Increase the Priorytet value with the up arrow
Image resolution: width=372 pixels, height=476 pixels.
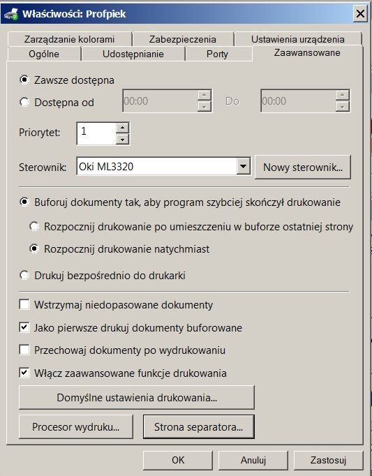click(x=122, y=128)
